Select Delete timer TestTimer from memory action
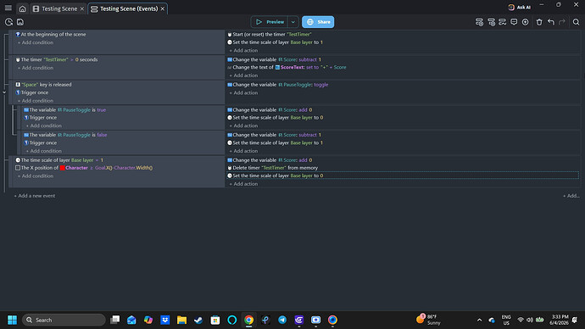 coord(273,168)
